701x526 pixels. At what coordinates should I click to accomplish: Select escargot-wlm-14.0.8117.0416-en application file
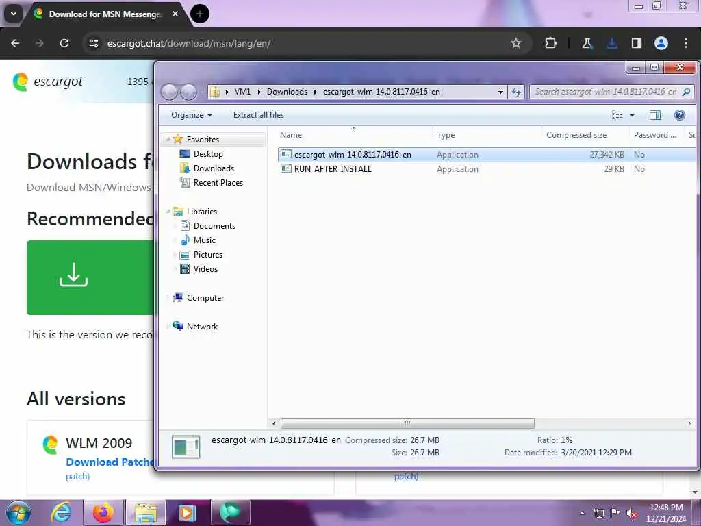point(486,155)
